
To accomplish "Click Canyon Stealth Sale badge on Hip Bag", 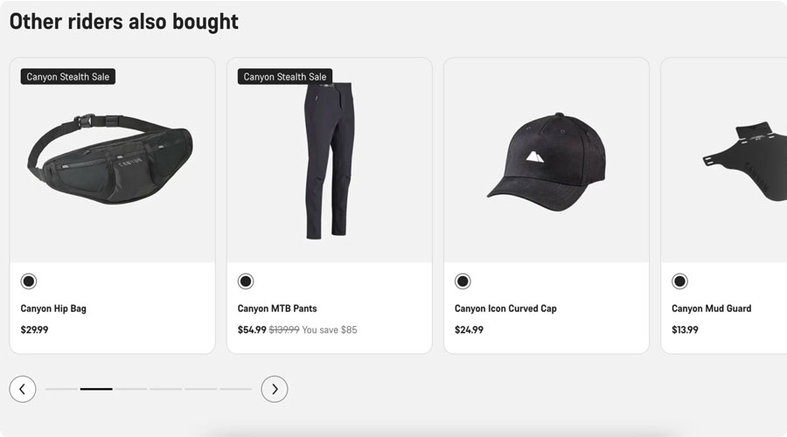I will 68,77.
